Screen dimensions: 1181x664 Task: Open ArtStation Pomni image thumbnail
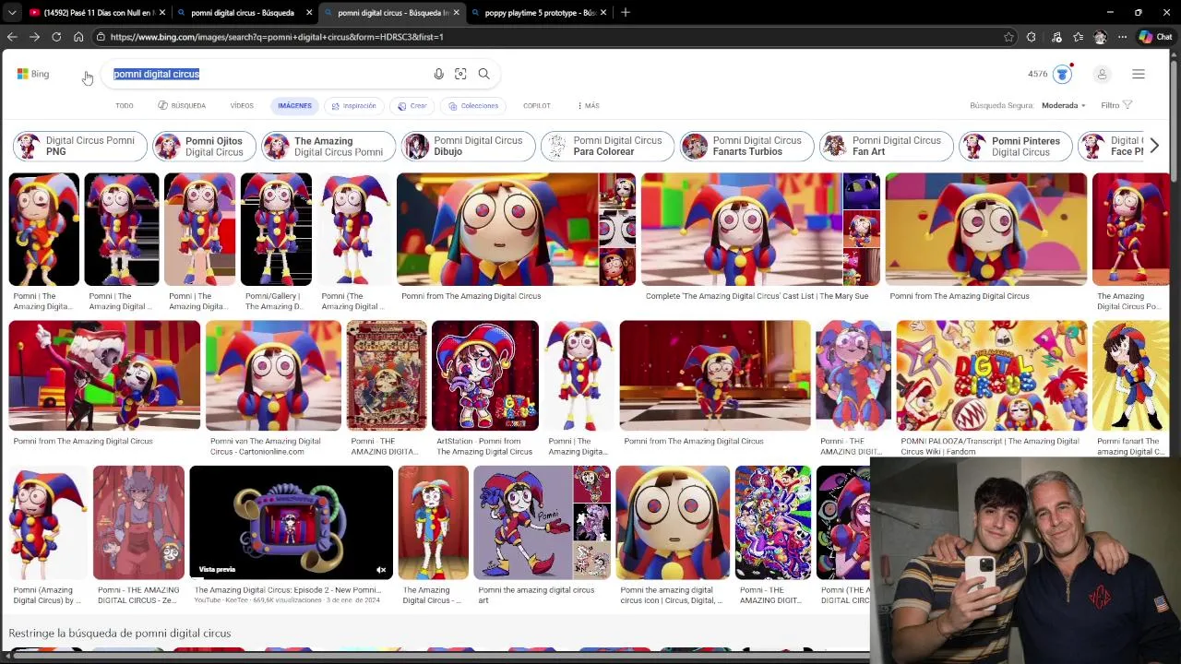tap(485, 375)
